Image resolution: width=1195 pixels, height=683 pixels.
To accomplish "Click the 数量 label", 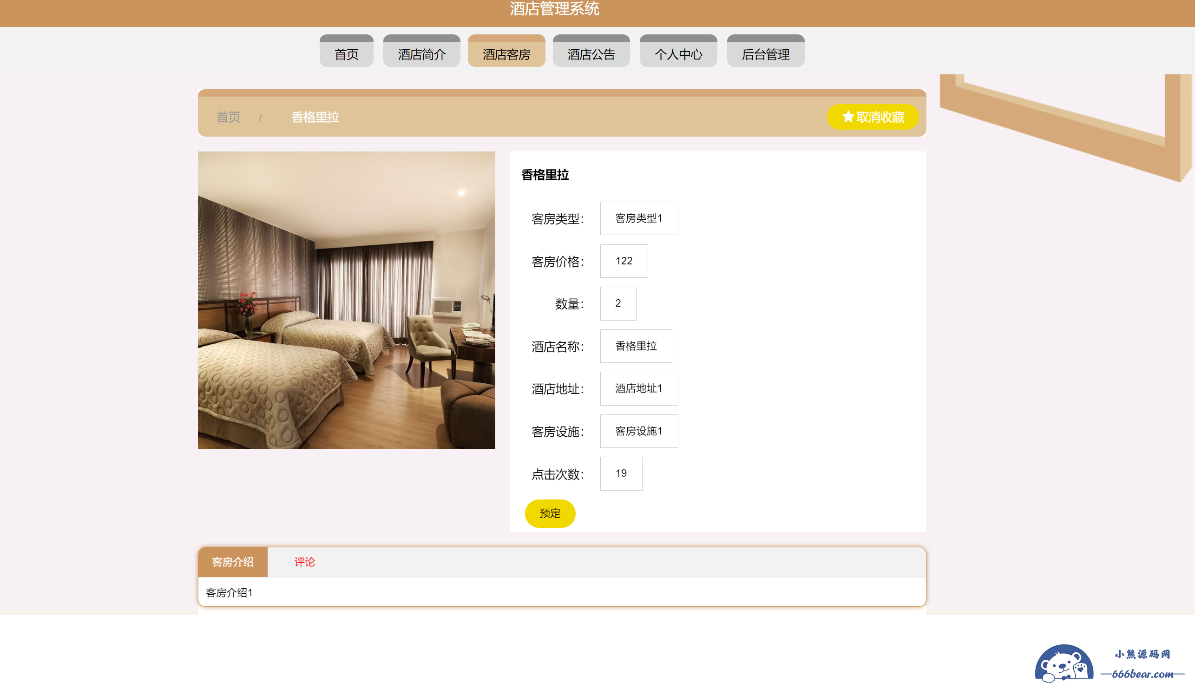I will tap(569, 303).
